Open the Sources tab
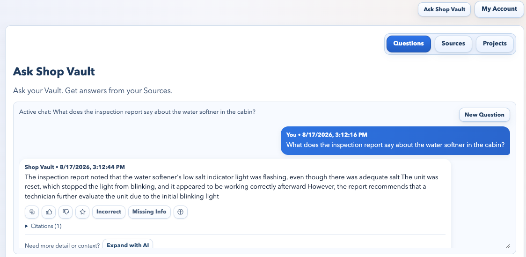Screen dimensions: 526x257 pos(453,44)
